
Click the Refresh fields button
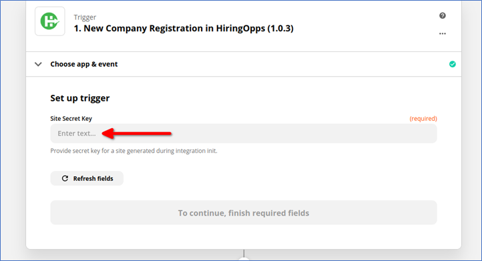[x=87, y=178]
